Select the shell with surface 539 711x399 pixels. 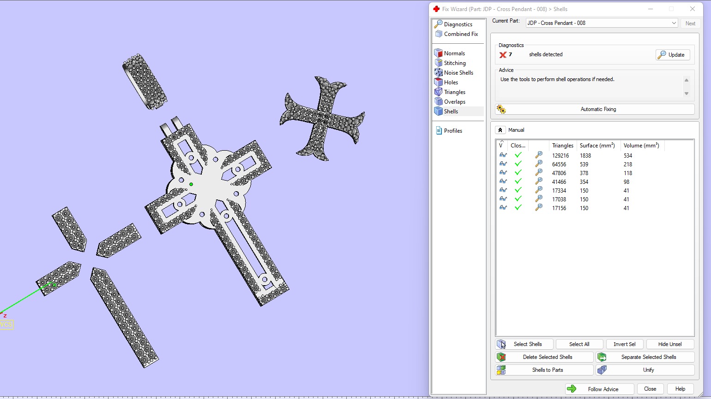coord(595,164)
